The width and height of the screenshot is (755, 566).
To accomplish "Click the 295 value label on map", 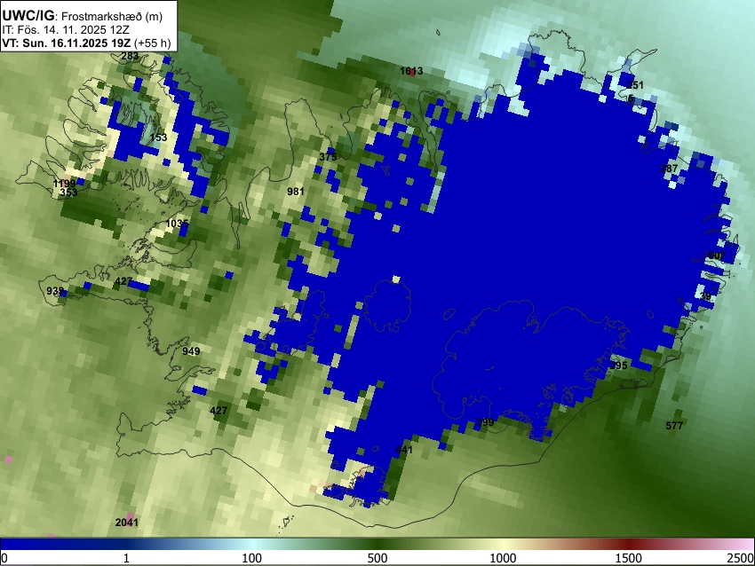I will tap(618, 366).
